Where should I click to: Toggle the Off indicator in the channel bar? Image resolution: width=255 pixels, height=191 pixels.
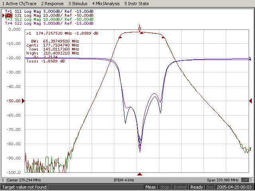click(x=245, y=180)
